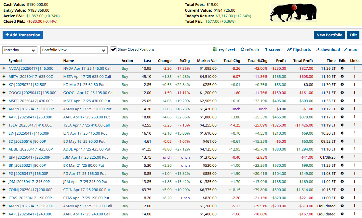Open GOOGL|20250417|195.00C symbol link
Screen dimensions: 362x218
tap(33, 93)
